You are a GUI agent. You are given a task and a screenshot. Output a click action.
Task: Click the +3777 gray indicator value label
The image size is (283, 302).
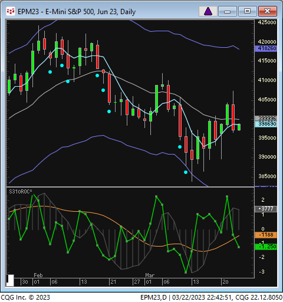(x=266, y=209)
